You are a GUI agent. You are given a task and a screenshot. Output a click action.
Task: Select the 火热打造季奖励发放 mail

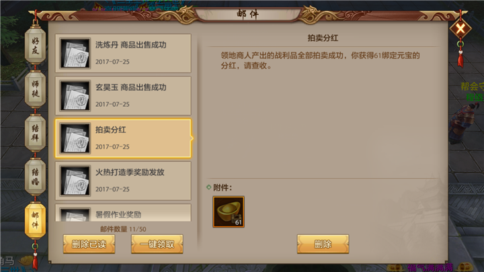point(123,181)
